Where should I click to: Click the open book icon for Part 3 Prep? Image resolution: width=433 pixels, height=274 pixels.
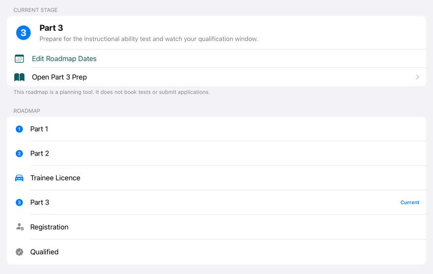[x=19, y=77]
